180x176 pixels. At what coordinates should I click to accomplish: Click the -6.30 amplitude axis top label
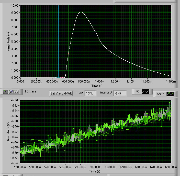[x=15, y=100]
